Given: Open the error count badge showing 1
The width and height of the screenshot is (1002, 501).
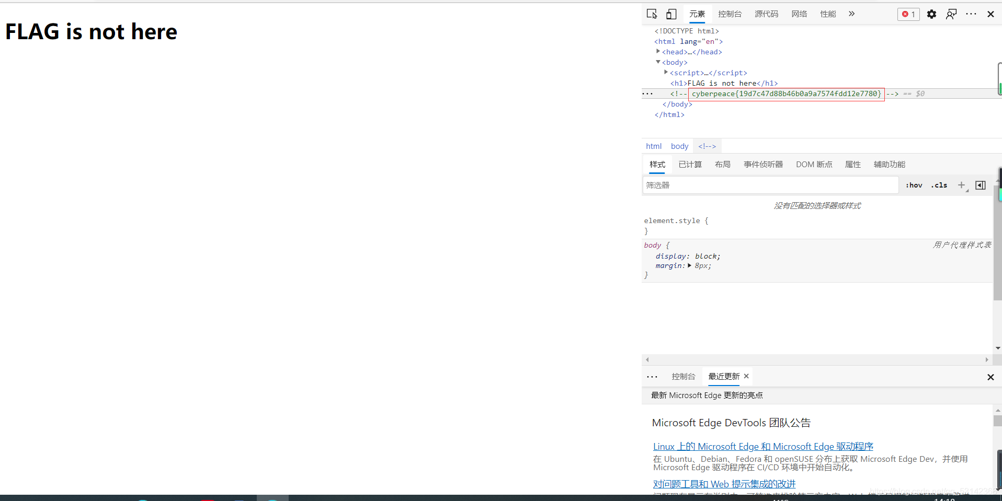Looking at the screenshot, I should click(908, 14).
